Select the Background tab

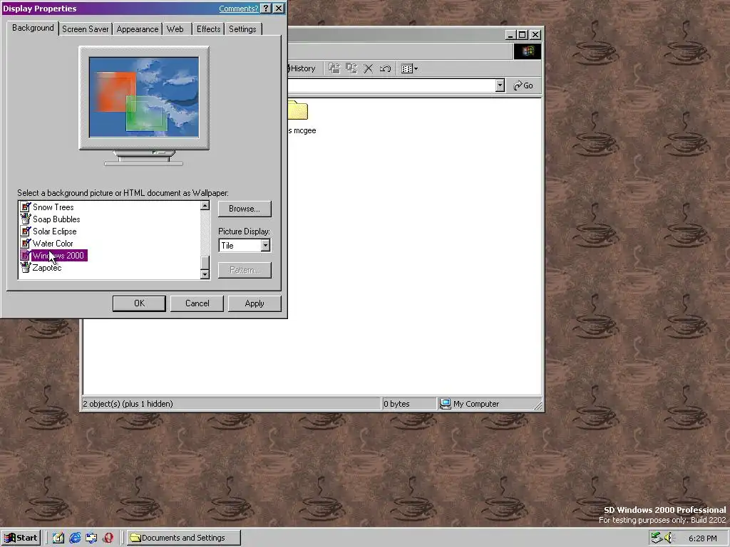click(33, 28)
